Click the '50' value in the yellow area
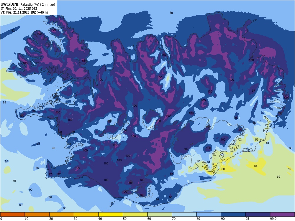 pos(223,169)
